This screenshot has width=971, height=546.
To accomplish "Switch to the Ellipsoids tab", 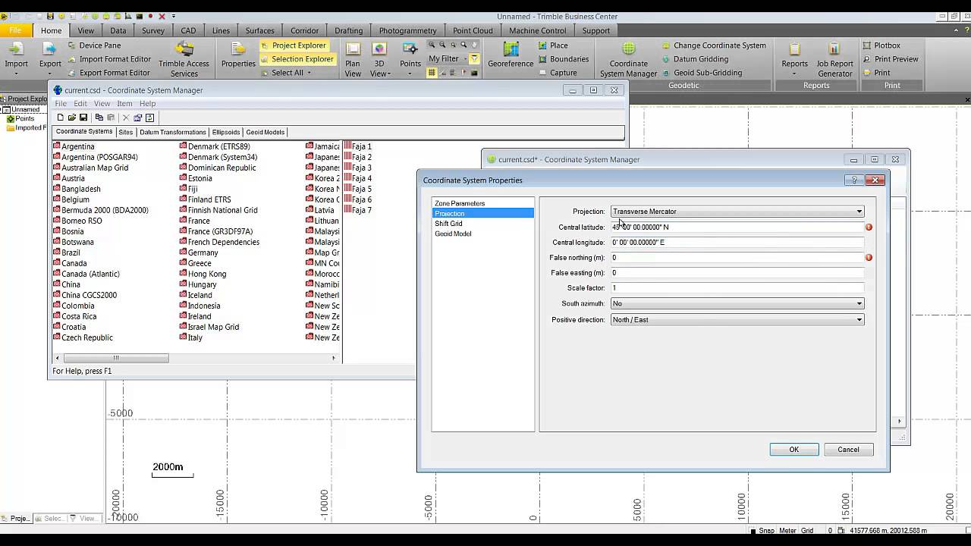I will [226, 132].
